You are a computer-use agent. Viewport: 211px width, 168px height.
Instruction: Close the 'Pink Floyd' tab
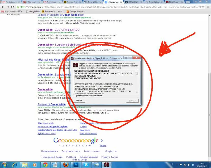(182, 2)
